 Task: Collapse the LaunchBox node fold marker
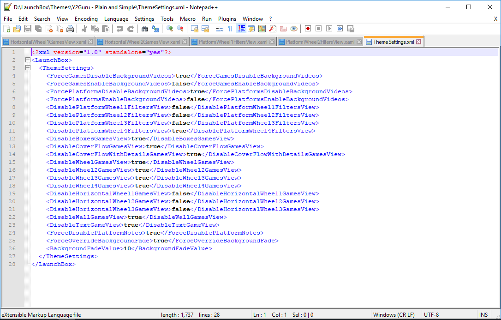(28, 60)
